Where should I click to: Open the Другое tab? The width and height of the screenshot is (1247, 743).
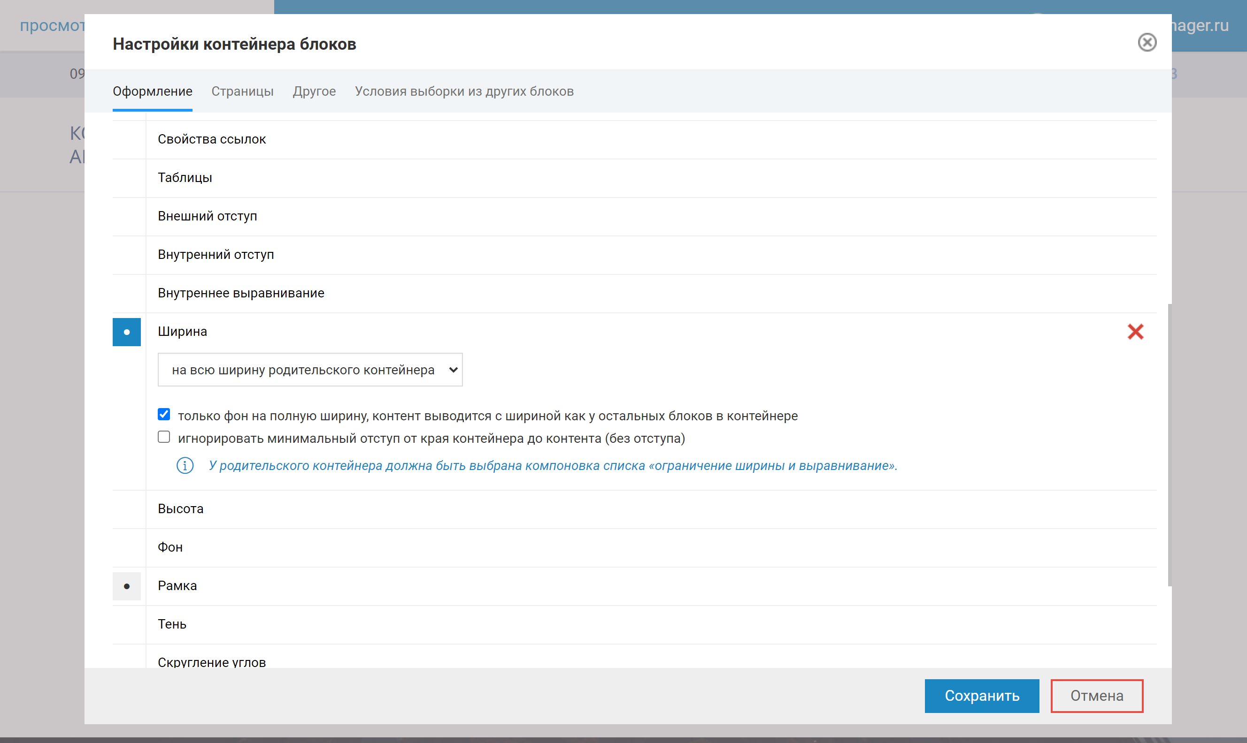click(x=314, y=91)
